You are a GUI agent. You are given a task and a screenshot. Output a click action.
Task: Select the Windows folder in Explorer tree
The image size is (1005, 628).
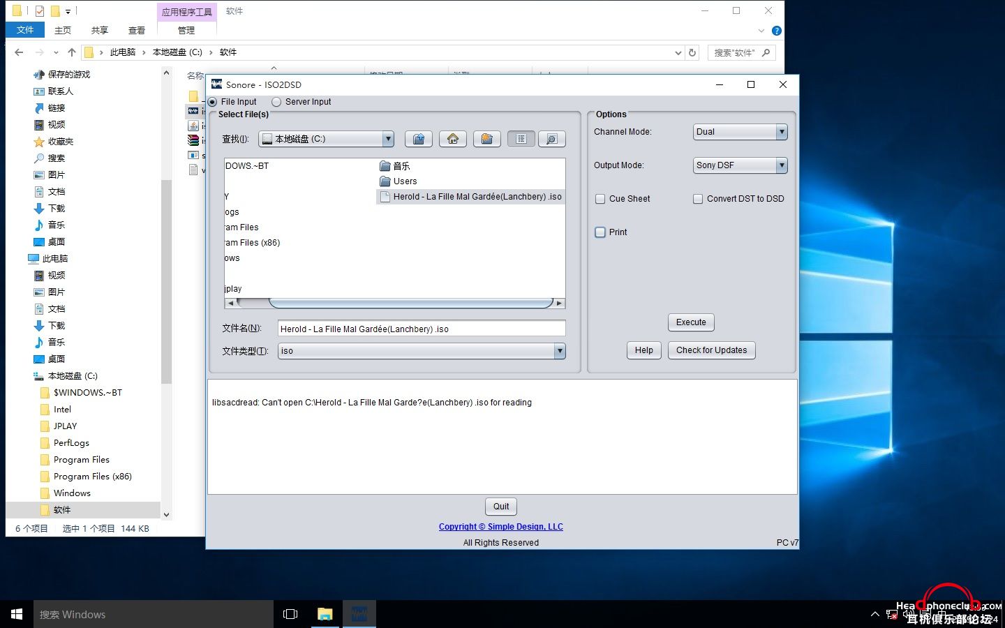[x=65, y=493]
